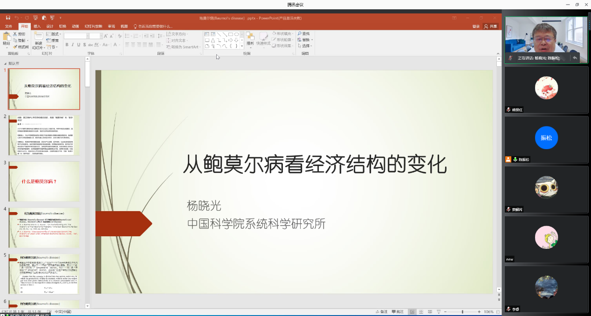Open the File (文件) tab

pyautogui.click(x=8, y=26)
